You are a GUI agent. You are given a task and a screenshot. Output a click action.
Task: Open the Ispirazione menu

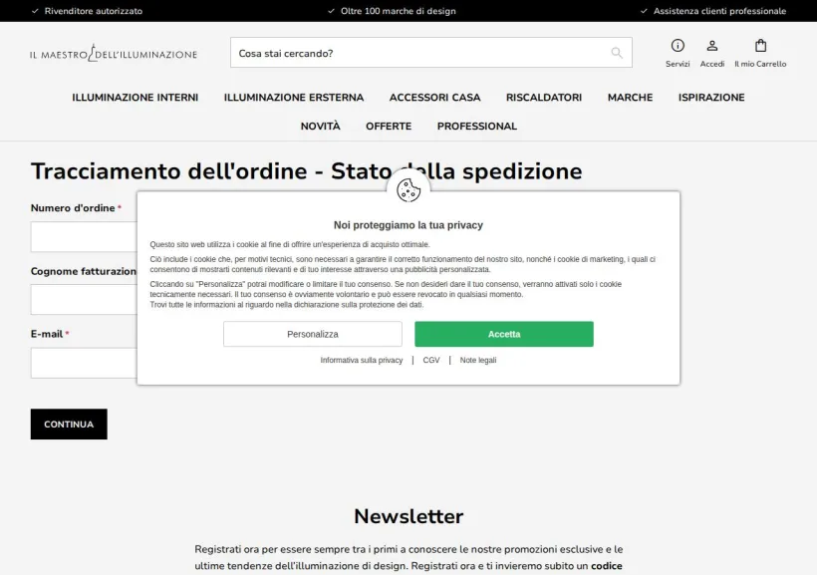point(711,98)
